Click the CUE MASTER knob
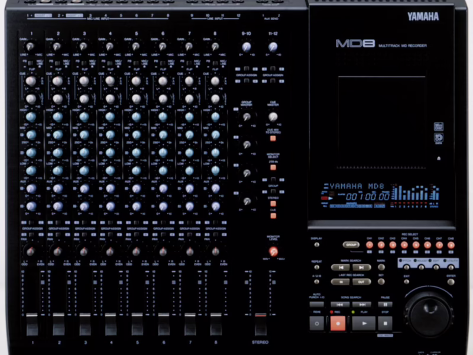The height and width of the screenshot is (355, 473). [273, 117]
